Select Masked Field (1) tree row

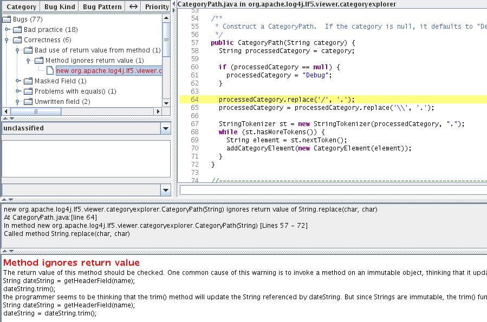click(61, 81)
